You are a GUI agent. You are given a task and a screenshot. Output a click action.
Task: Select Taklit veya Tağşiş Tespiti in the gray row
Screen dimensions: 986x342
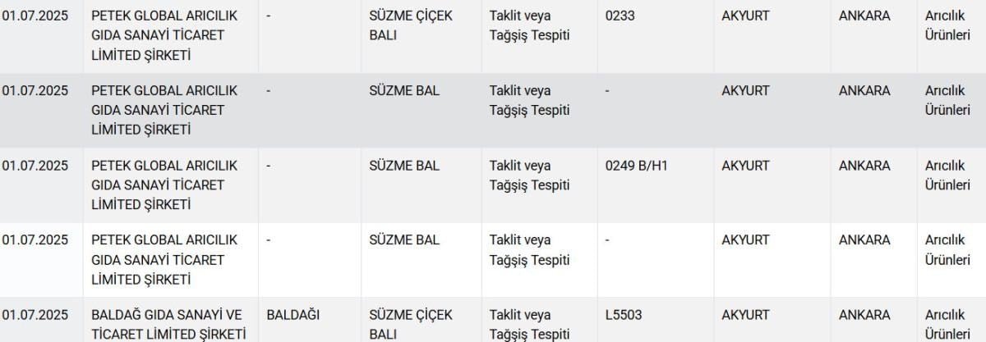coord(529,100)
